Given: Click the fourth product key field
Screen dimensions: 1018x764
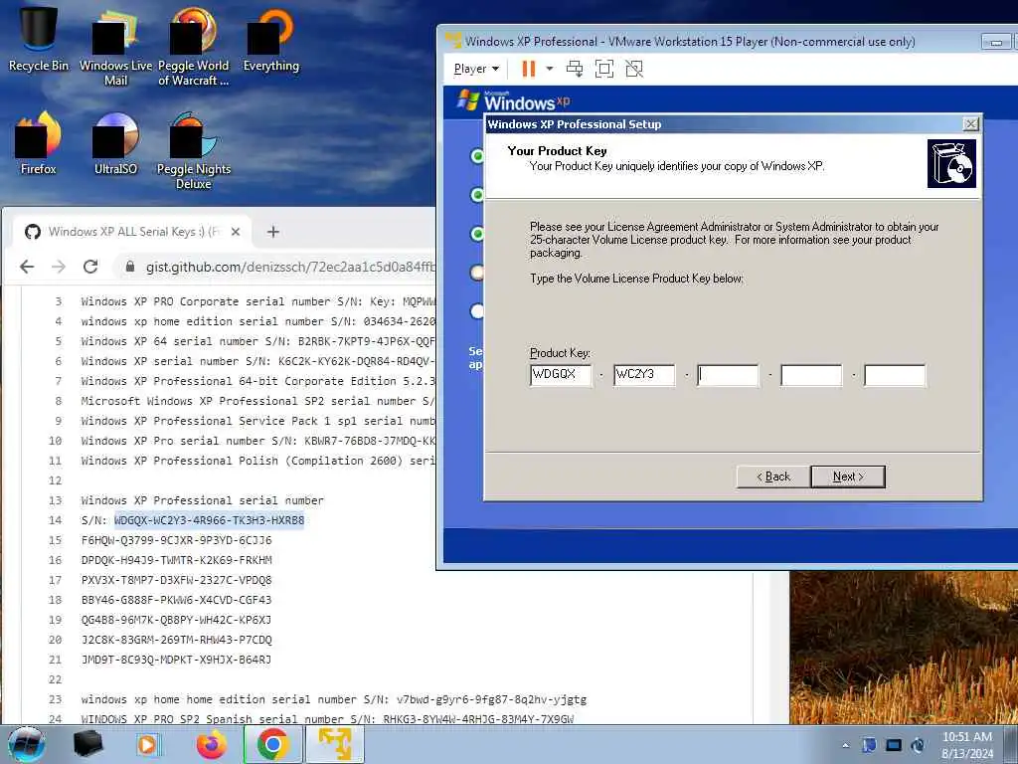Looking at the screenshot, I should point(811,375).
